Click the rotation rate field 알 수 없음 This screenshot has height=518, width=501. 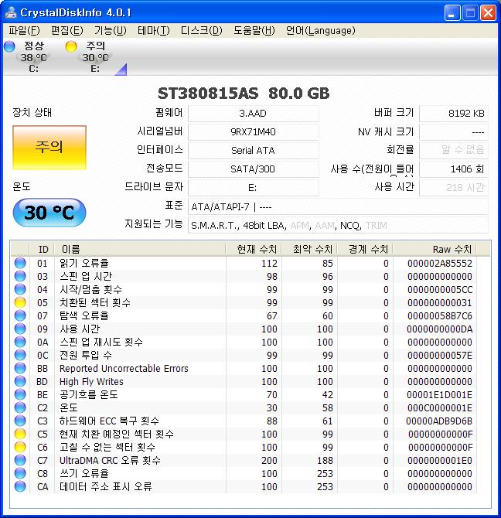click(454, 150)
